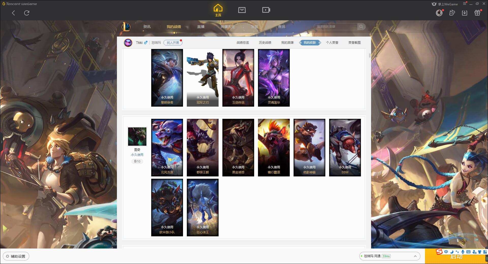Select the 我的皮肤 sub-tab
Screen dimensions: 488x264
[x=310, y=43]
